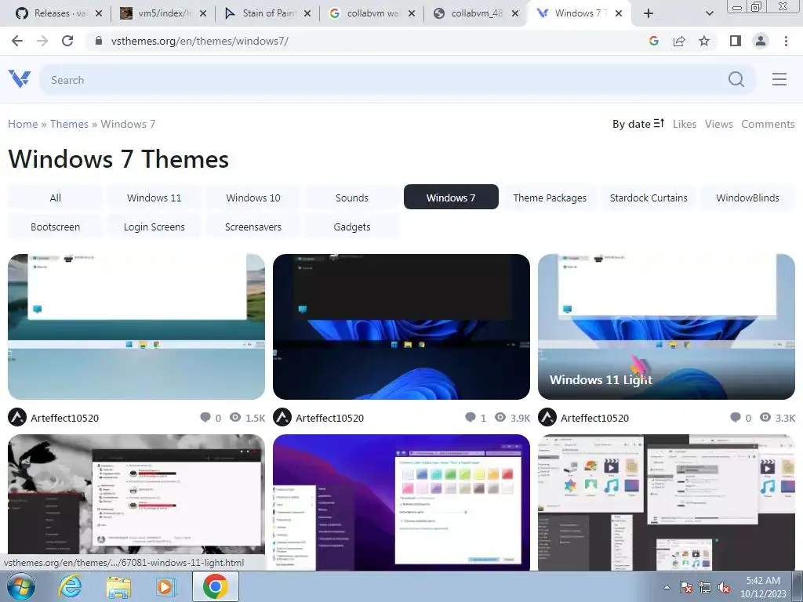Open Windows Explorer folder on taskbar
The image size is (803, 602).
[118, 586]
